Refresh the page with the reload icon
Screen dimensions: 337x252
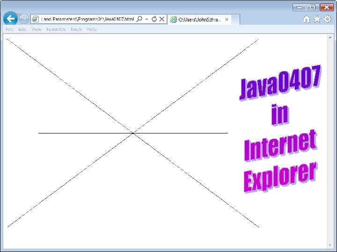pos(154,19)
